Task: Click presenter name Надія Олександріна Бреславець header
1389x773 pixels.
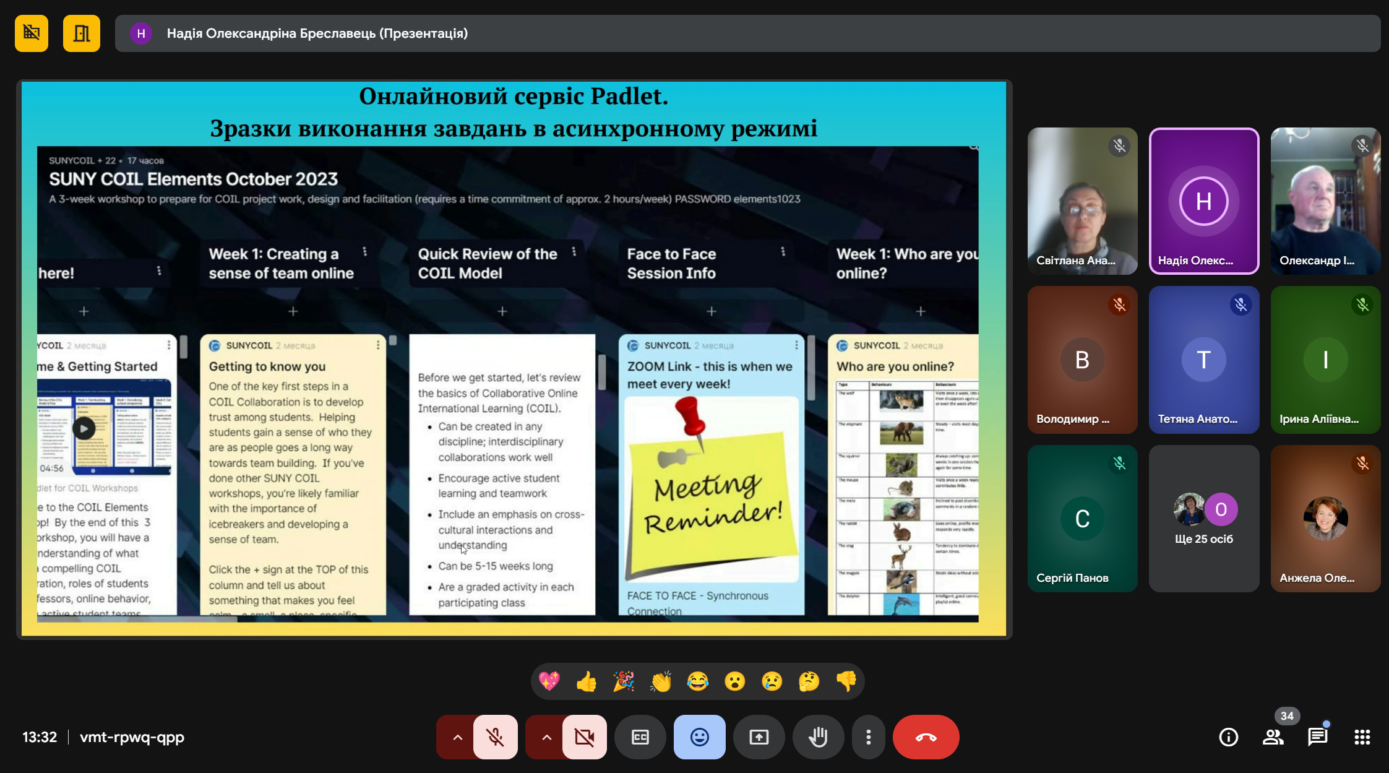Action: [317, 33]
